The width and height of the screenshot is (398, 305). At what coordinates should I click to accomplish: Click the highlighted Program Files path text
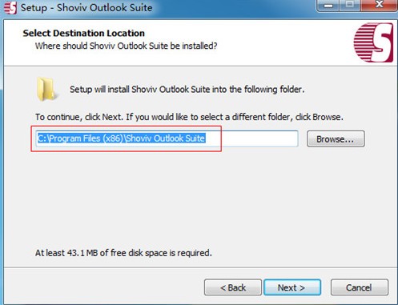122,138
